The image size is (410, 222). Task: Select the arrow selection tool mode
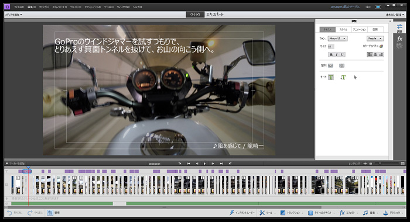click(355, 77)
